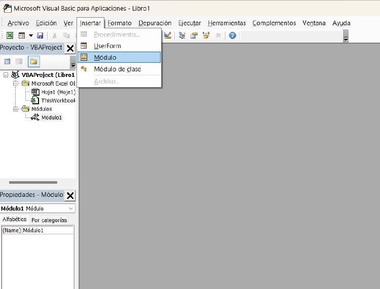This screenshot has width=380, height=289.
Task: Click the Toolbox icon in toolbar
Action: (x=218, y=35)
